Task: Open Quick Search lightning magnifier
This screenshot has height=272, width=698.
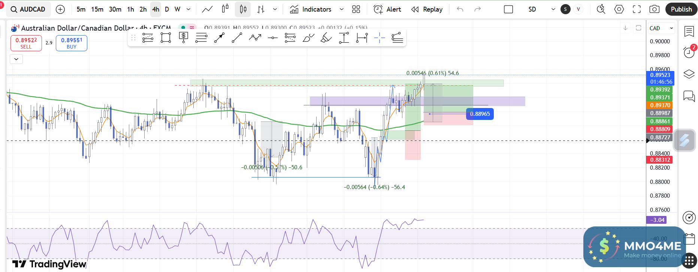Action: click(601, 9)
